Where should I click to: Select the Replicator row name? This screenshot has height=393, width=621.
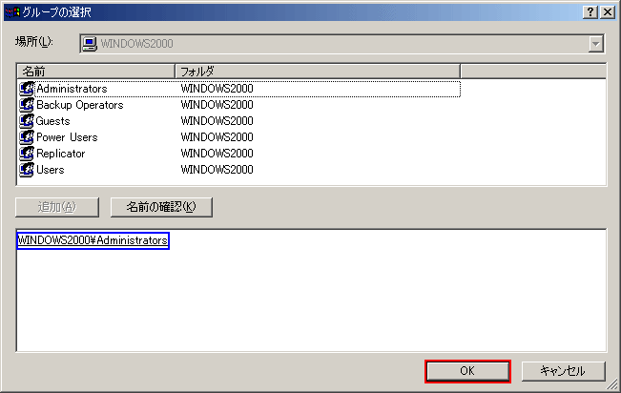(x=61, y=154)
